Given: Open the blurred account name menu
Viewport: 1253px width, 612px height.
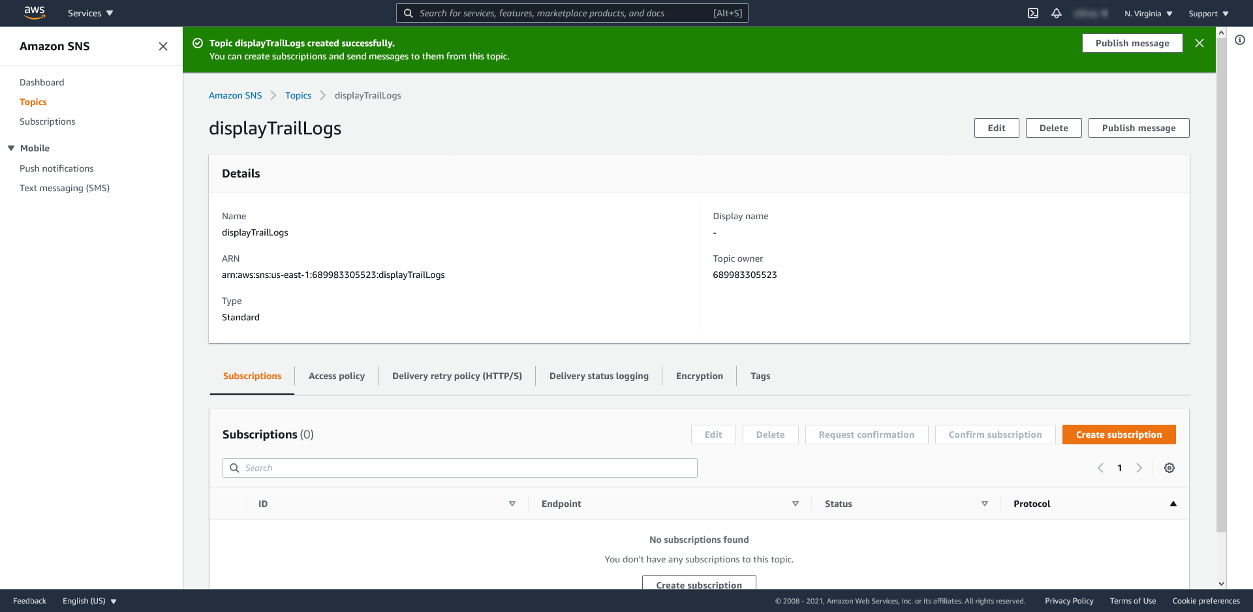Looking at the screenshot, I should tap(1091, 13).
